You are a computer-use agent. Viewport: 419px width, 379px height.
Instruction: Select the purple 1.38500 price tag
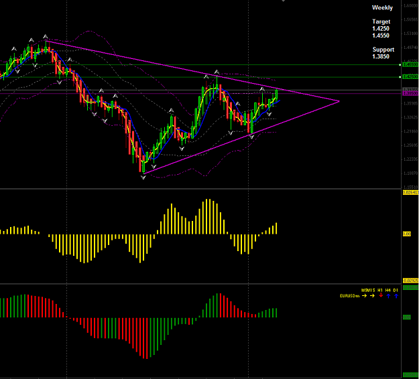[x=410, y=94]
